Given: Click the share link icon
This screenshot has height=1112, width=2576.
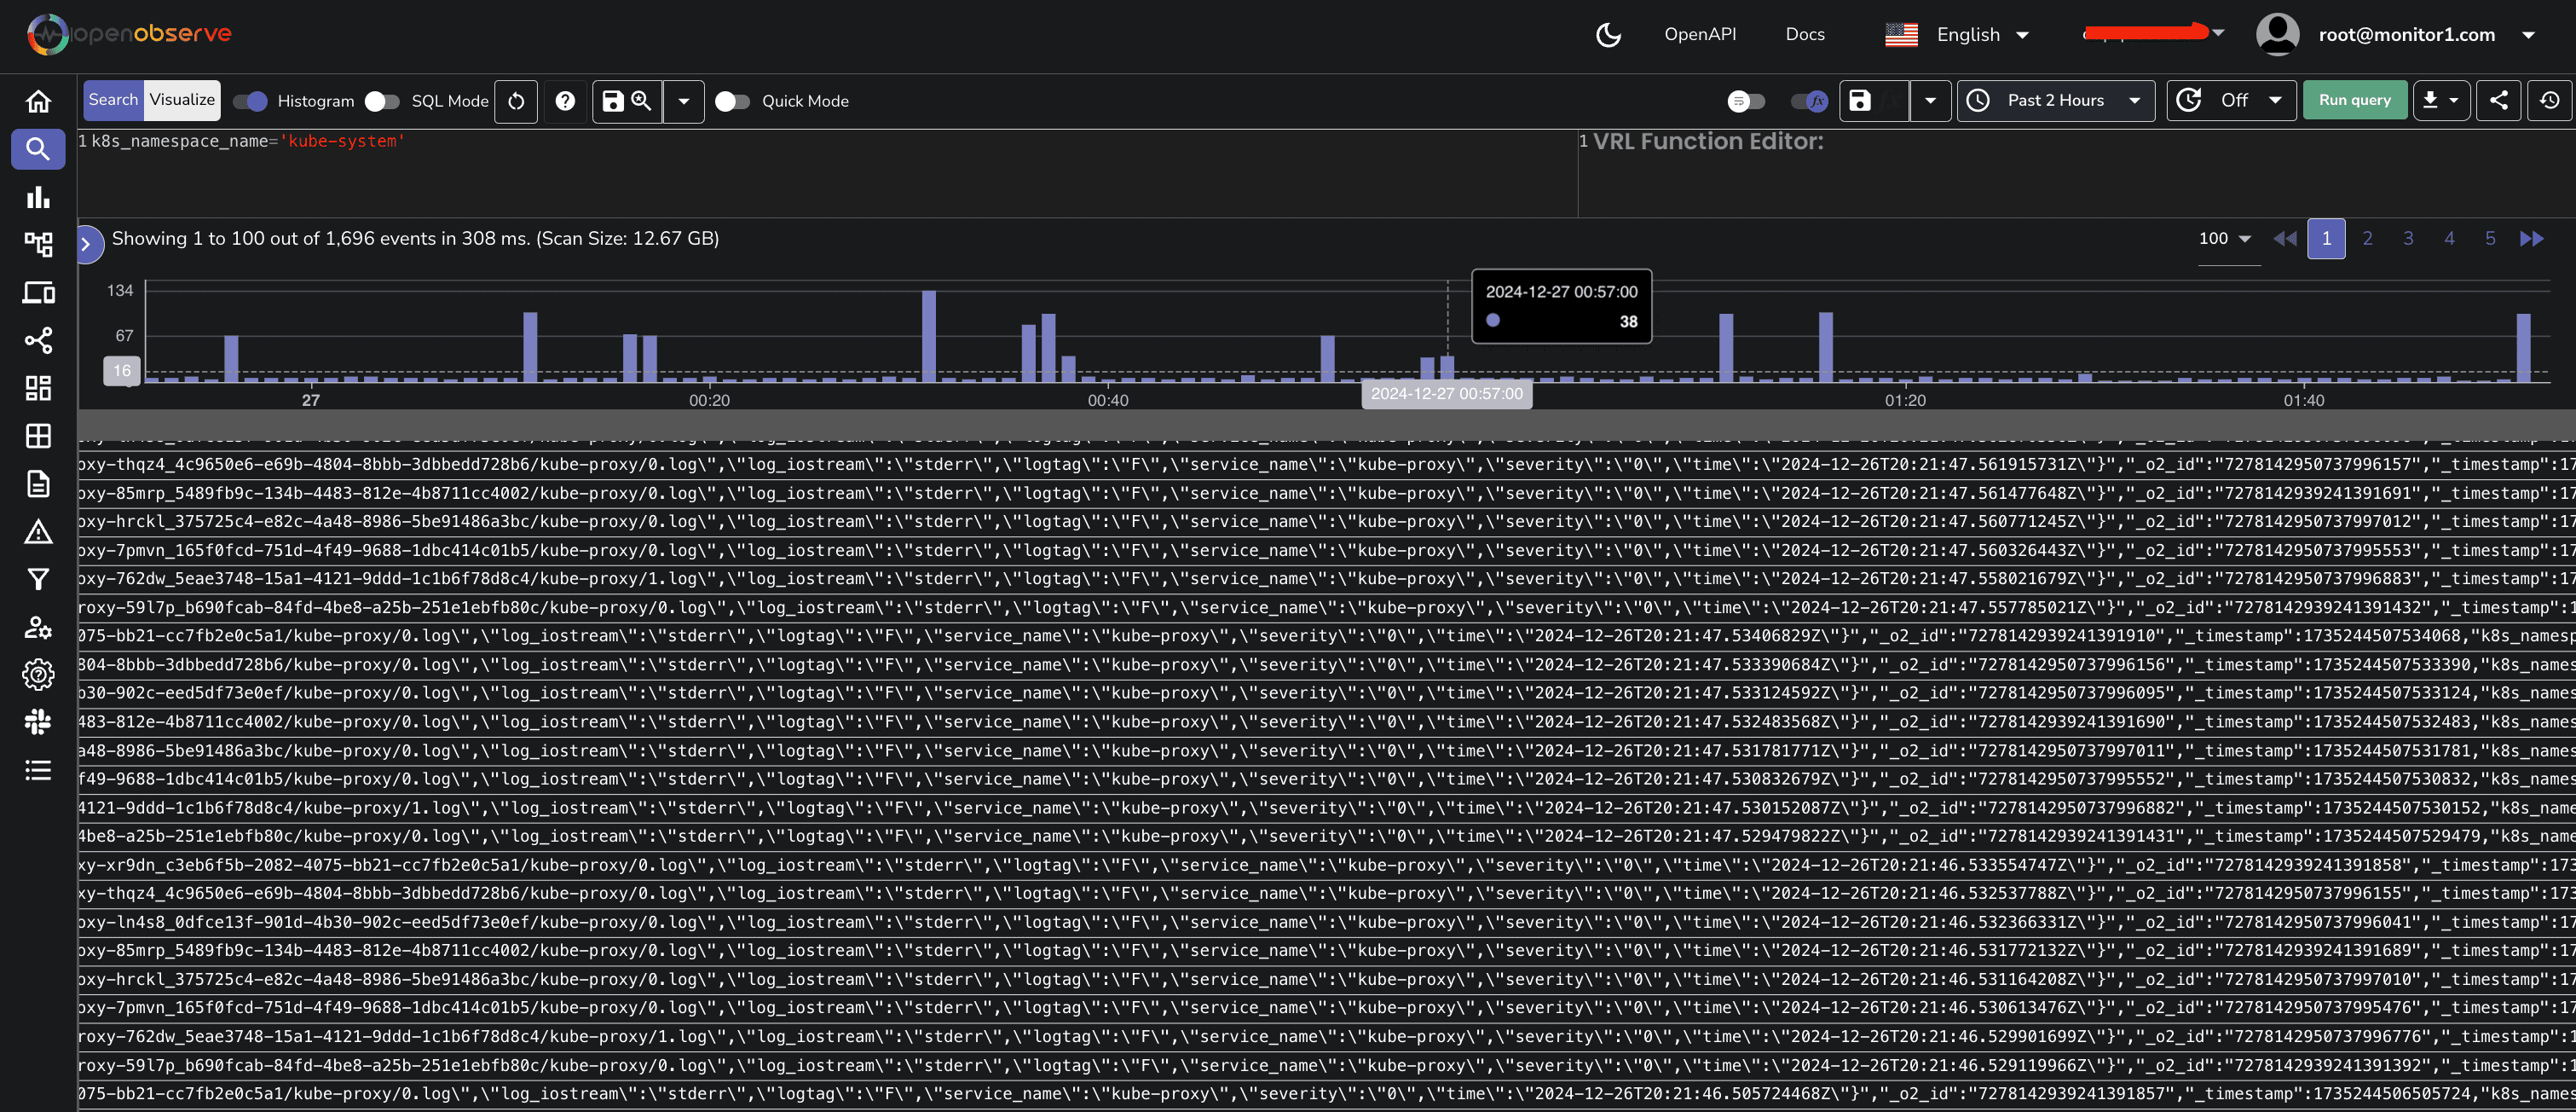Looking at the screenshot, I should [2497, 100].
